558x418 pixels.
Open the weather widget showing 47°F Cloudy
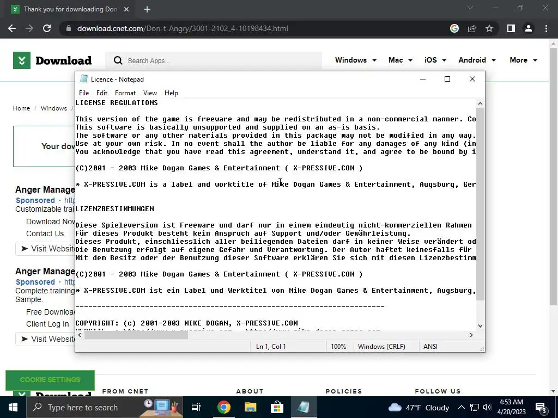point(419,407)
